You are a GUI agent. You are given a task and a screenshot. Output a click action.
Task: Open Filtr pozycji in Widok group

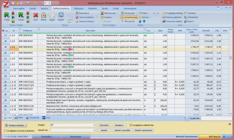[x=128, y=21]
